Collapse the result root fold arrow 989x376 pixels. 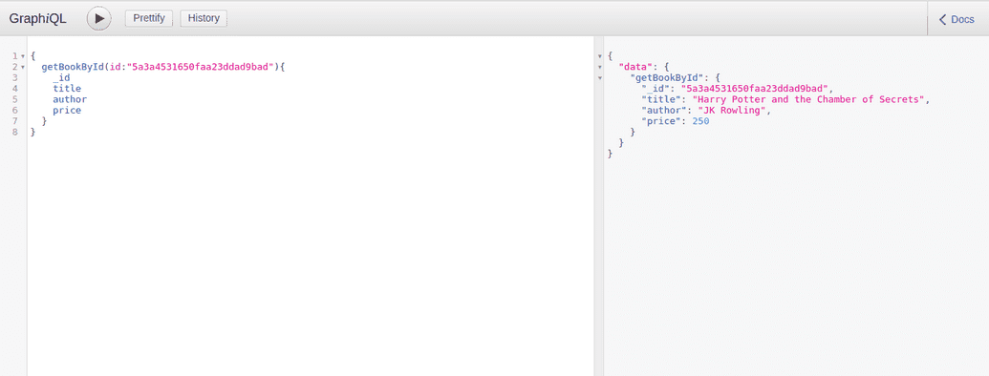point(600,56)
